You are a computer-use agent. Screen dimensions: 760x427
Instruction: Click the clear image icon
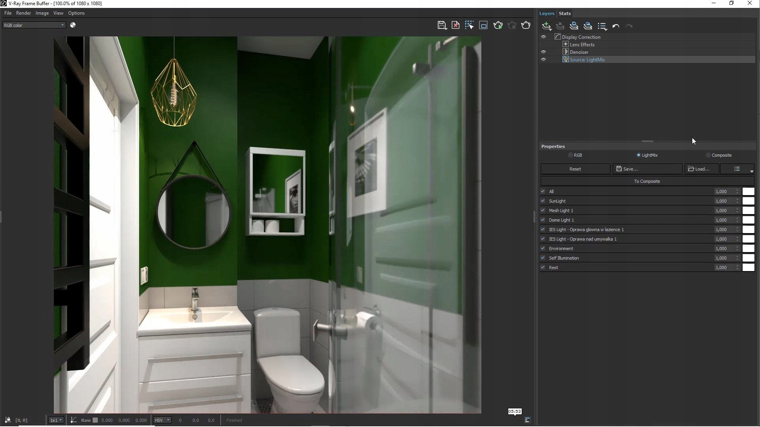pyautogui.click(x=456, y=25)
